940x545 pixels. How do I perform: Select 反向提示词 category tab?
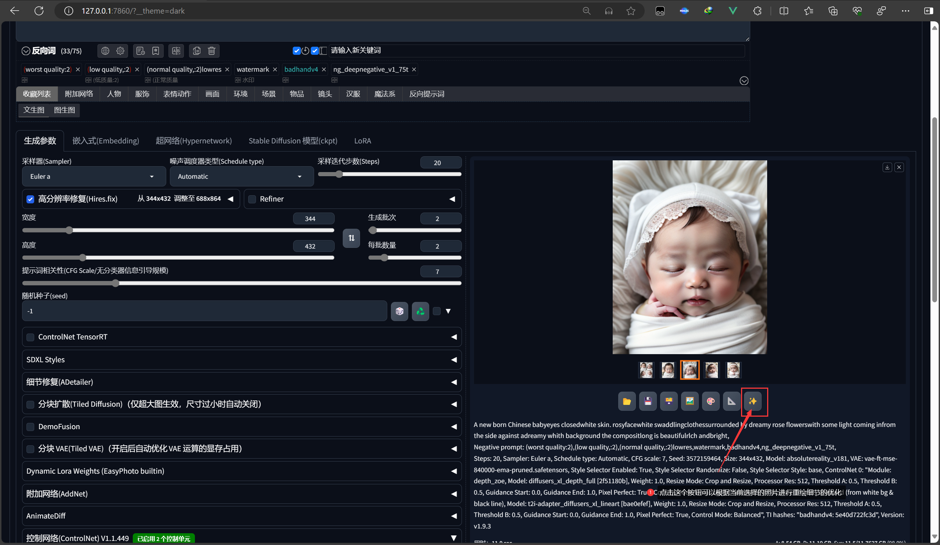coord(427,94)
